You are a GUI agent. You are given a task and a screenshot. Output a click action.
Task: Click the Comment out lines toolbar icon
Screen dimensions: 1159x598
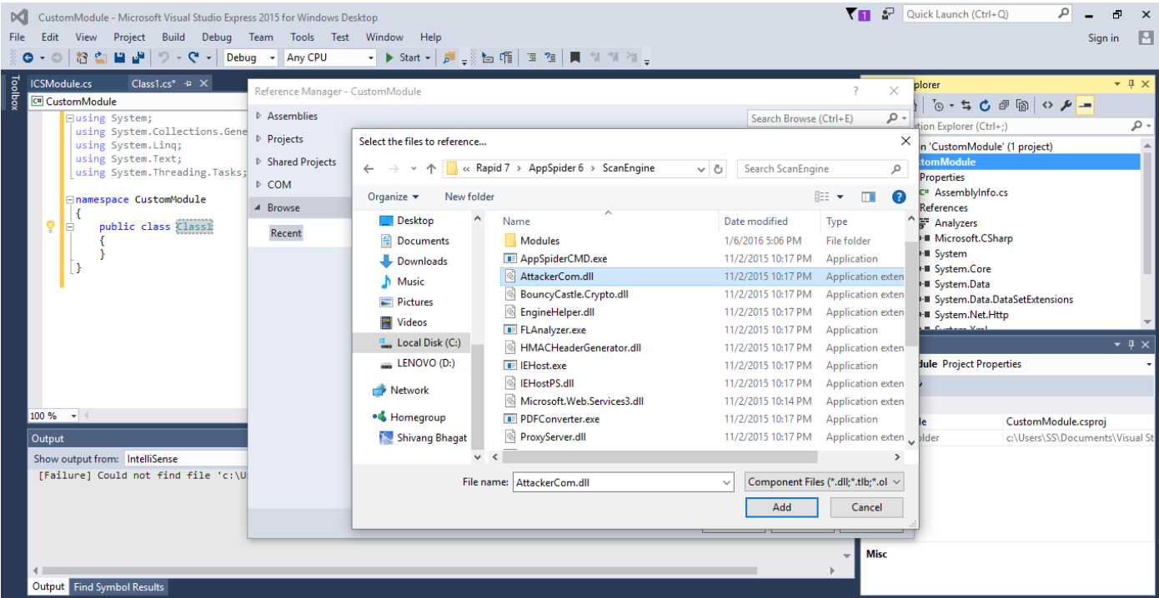(531, 57)
